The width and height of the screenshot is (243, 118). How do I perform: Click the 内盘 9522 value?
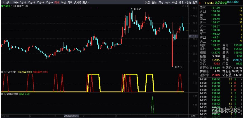pos(239,64)
